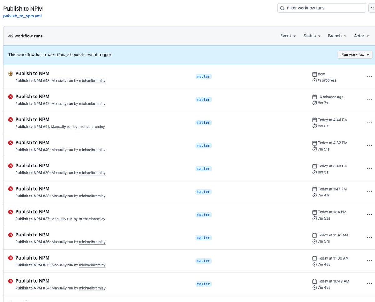
Task: Click the failed status icon for run #34
Action: [11, 281]
